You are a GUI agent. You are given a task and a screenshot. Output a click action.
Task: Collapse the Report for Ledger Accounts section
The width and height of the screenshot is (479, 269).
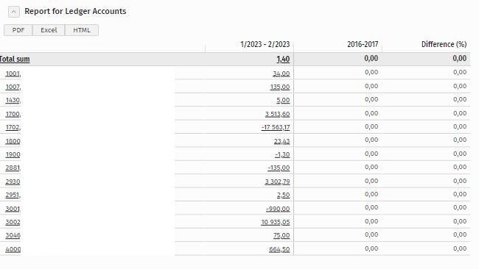[x=14, y=12]
